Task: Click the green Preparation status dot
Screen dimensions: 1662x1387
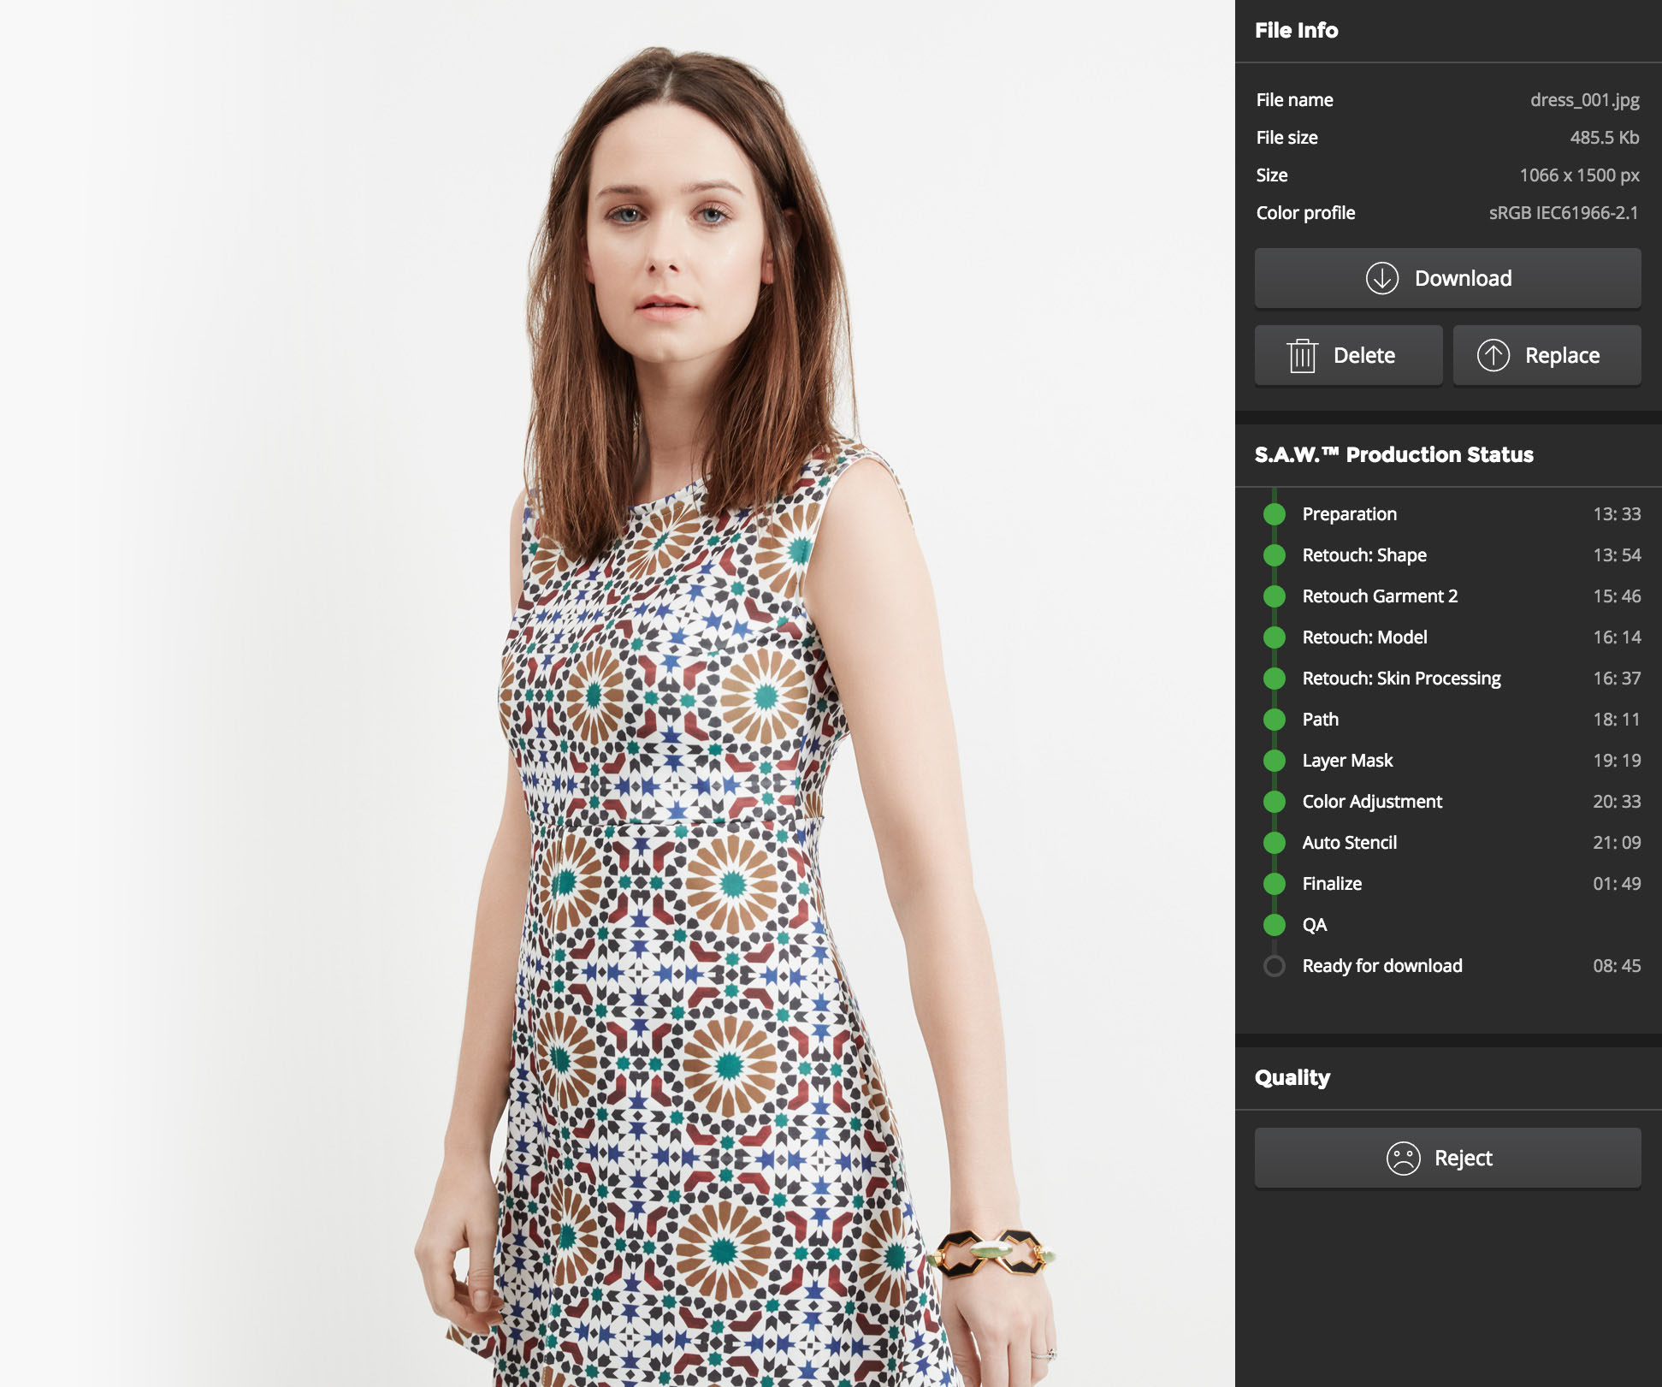Action: coord(1275,514)
